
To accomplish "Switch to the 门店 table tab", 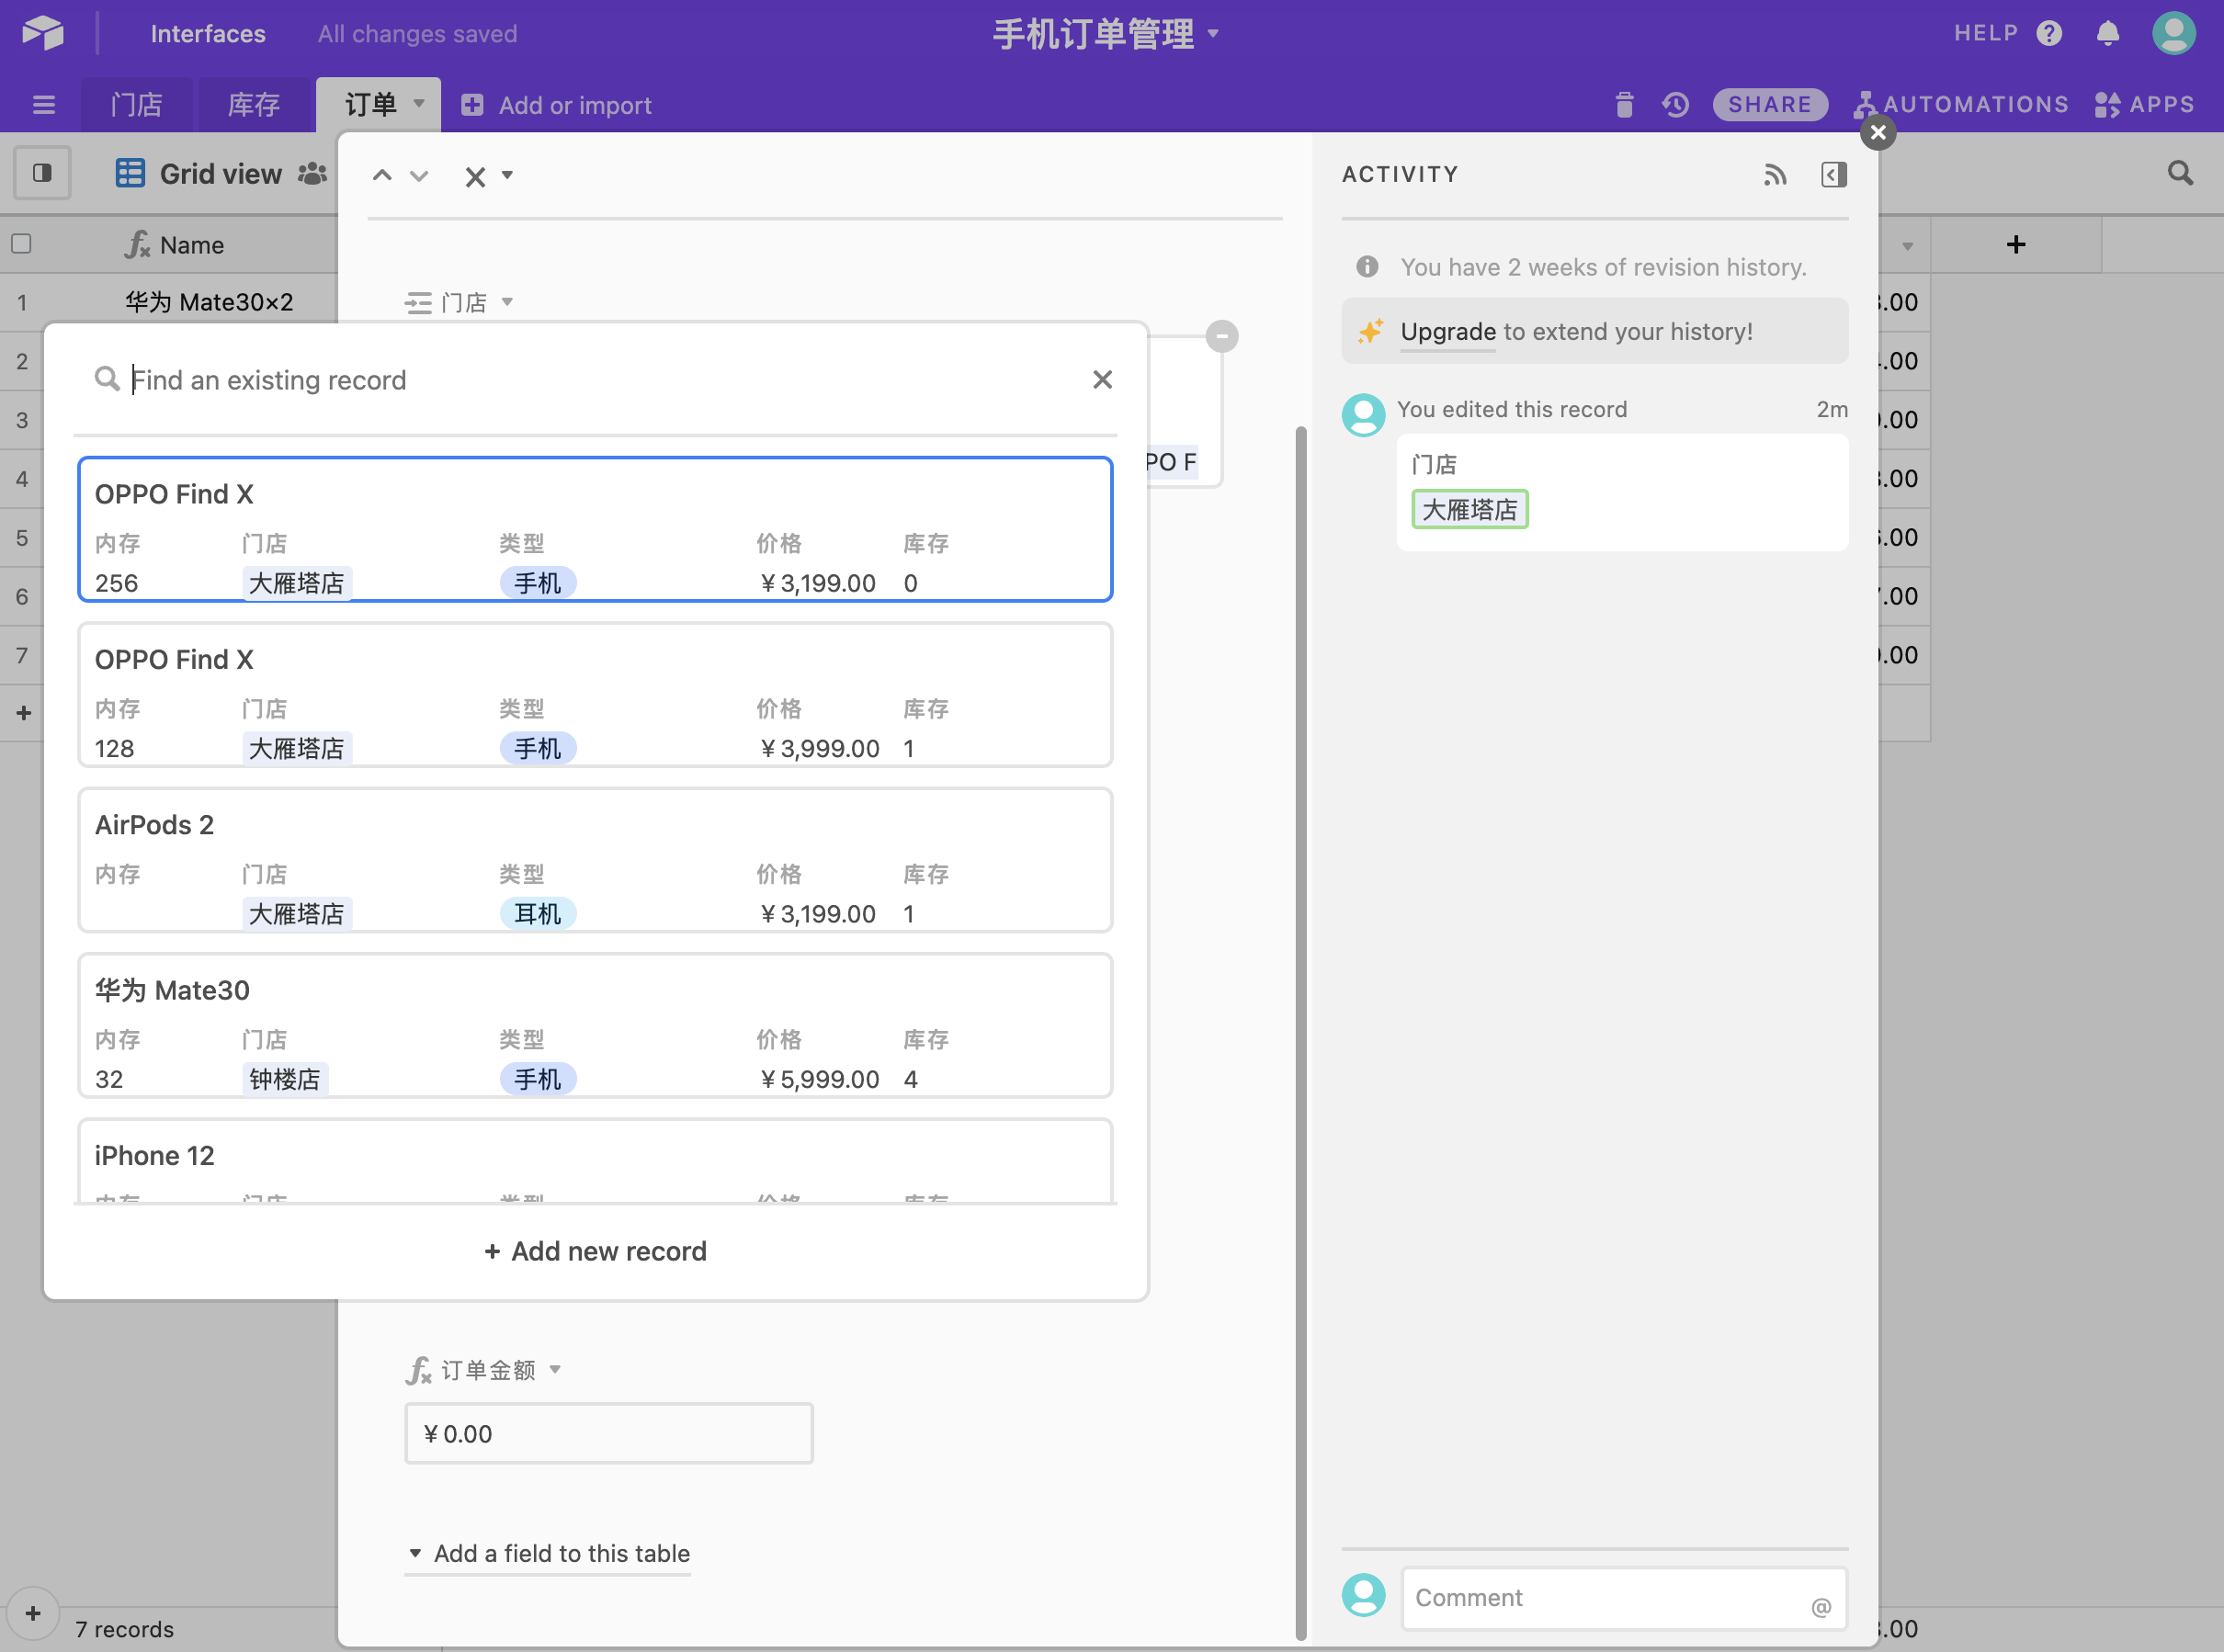I will coord(136,104).
